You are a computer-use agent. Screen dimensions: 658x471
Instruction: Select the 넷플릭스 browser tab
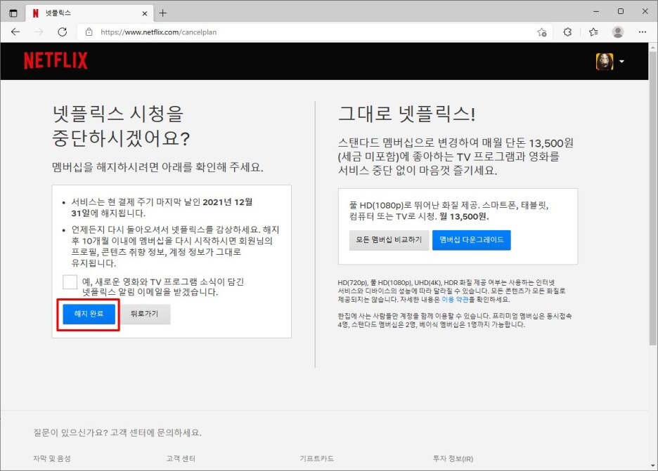coord(89,13)
